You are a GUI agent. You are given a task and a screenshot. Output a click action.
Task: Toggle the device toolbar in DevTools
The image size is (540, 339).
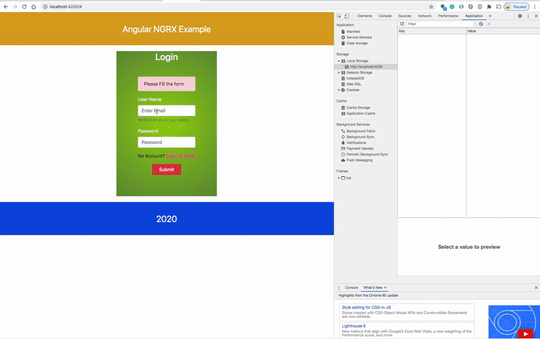pyautogui.click(x=347, y=16)
